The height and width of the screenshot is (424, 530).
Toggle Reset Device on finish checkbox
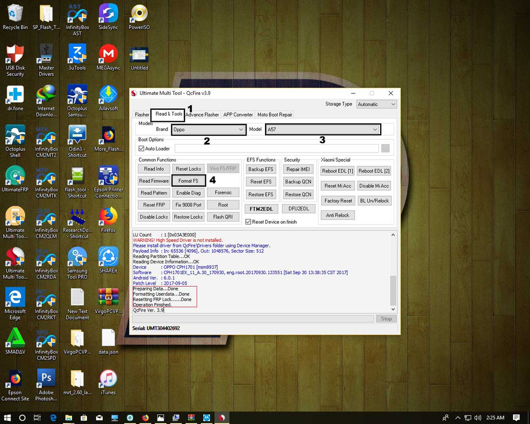248,222
